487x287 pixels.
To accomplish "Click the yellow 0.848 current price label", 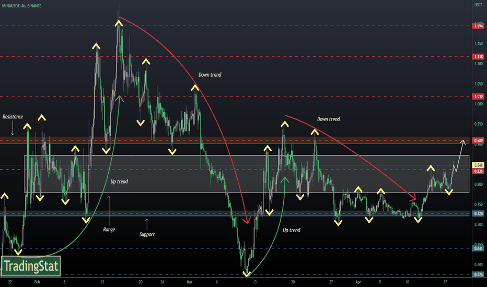I will click(x=478, y=165).
